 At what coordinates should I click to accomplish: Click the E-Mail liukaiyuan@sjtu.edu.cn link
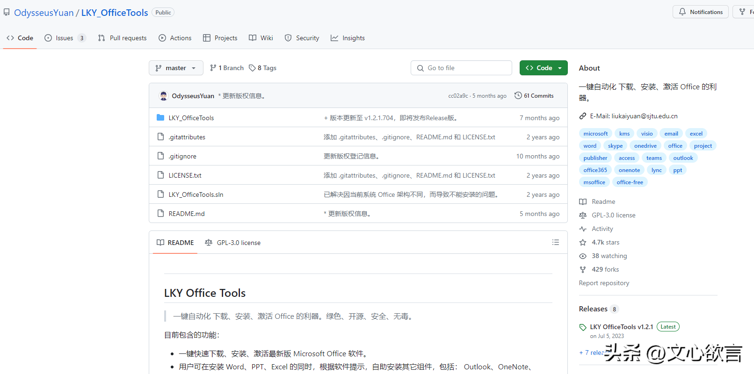(633, 116)
